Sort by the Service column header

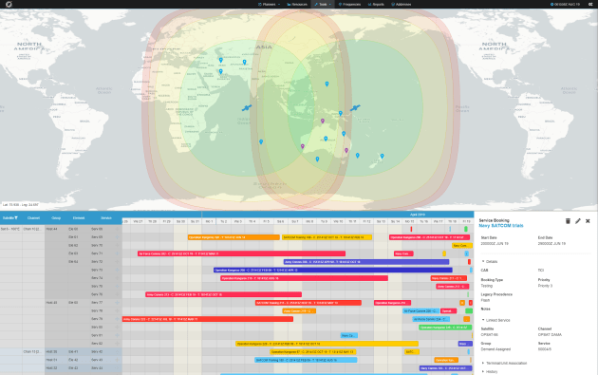click(x=106, y=217)
